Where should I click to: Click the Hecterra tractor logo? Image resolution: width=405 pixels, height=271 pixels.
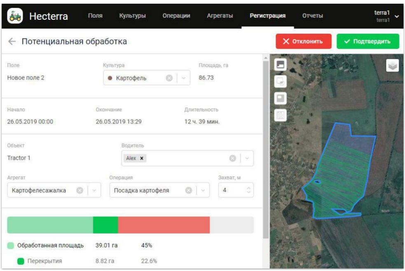click(x=15, y=16)
